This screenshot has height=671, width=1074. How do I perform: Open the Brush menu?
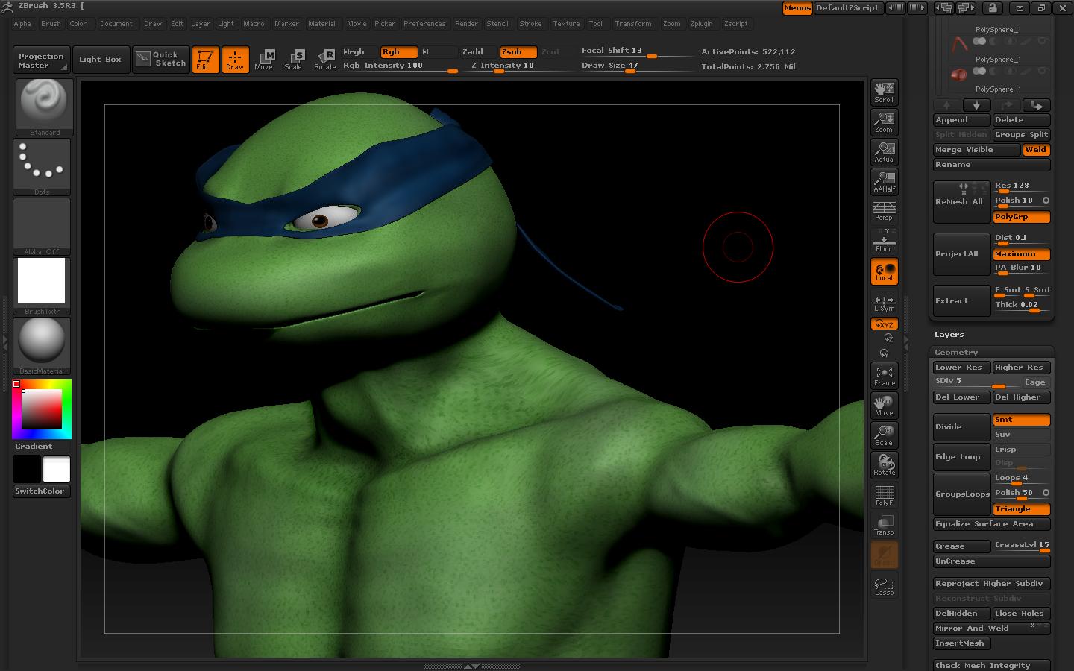click(51, 24)
